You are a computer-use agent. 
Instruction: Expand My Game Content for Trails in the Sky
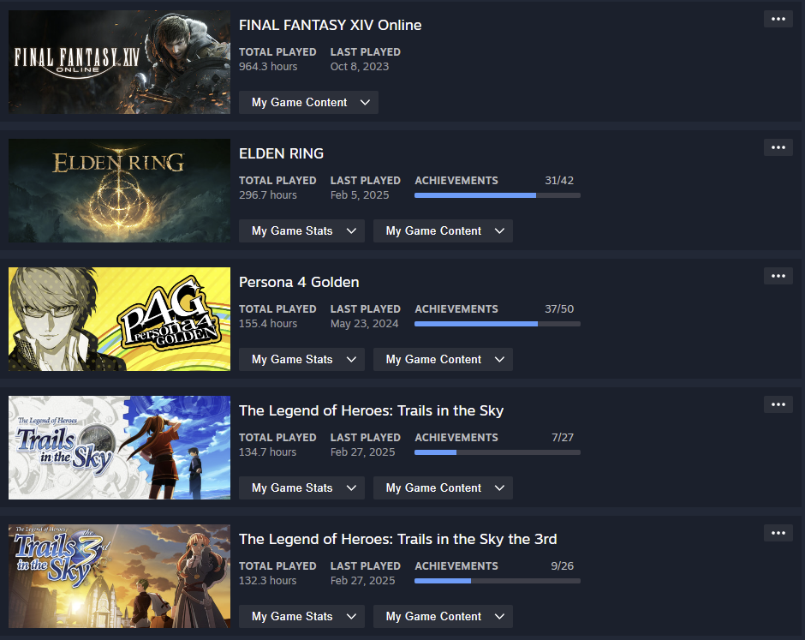pos(443,487)
